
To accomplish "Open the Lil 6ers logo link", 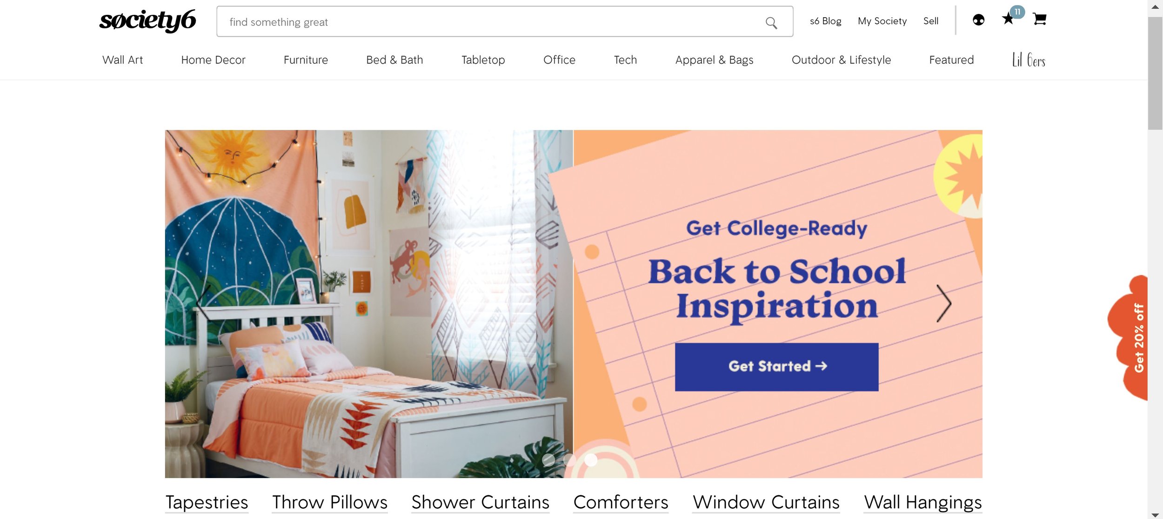I will 1029,60.
